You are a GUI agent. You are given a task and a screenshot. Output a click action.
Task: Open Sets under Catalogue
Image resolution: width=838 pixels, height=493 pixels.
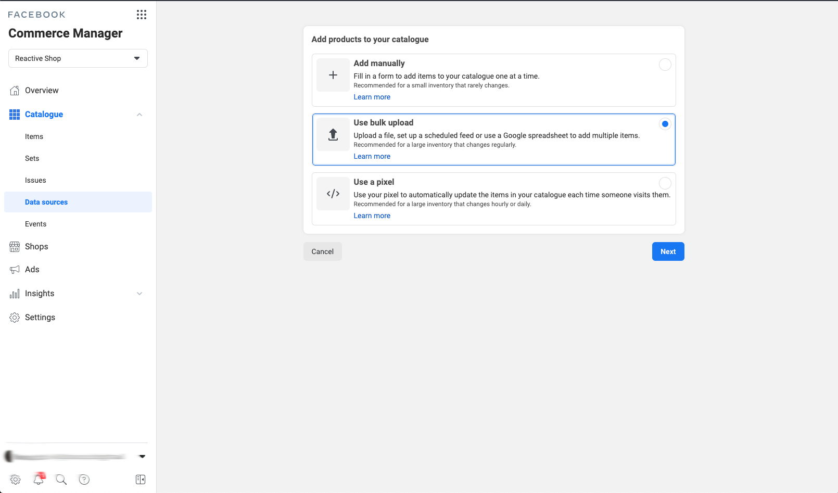point(32,158)
